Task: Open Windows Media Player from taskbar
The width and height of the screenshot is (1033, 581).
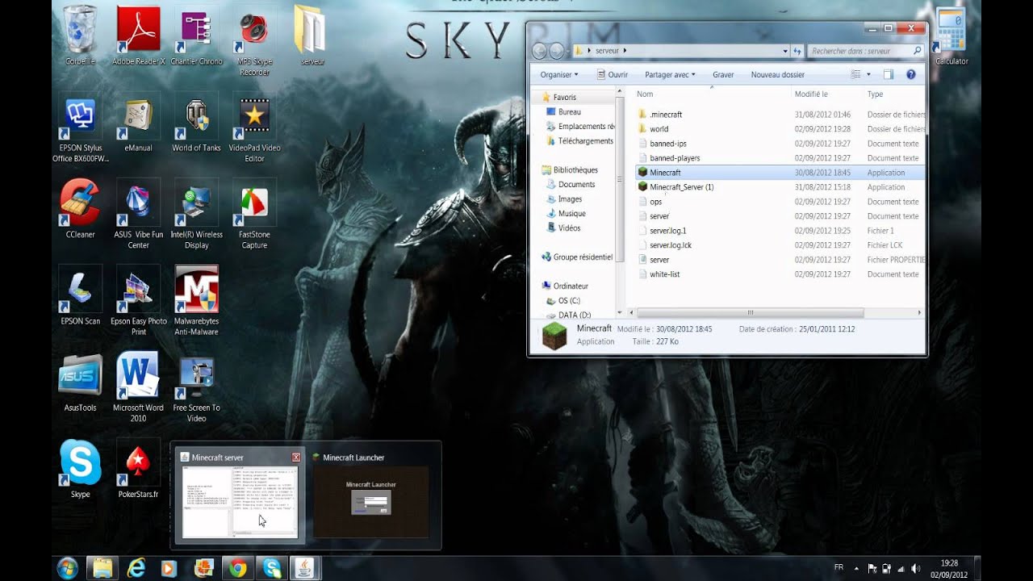Action: coord(169,568)
